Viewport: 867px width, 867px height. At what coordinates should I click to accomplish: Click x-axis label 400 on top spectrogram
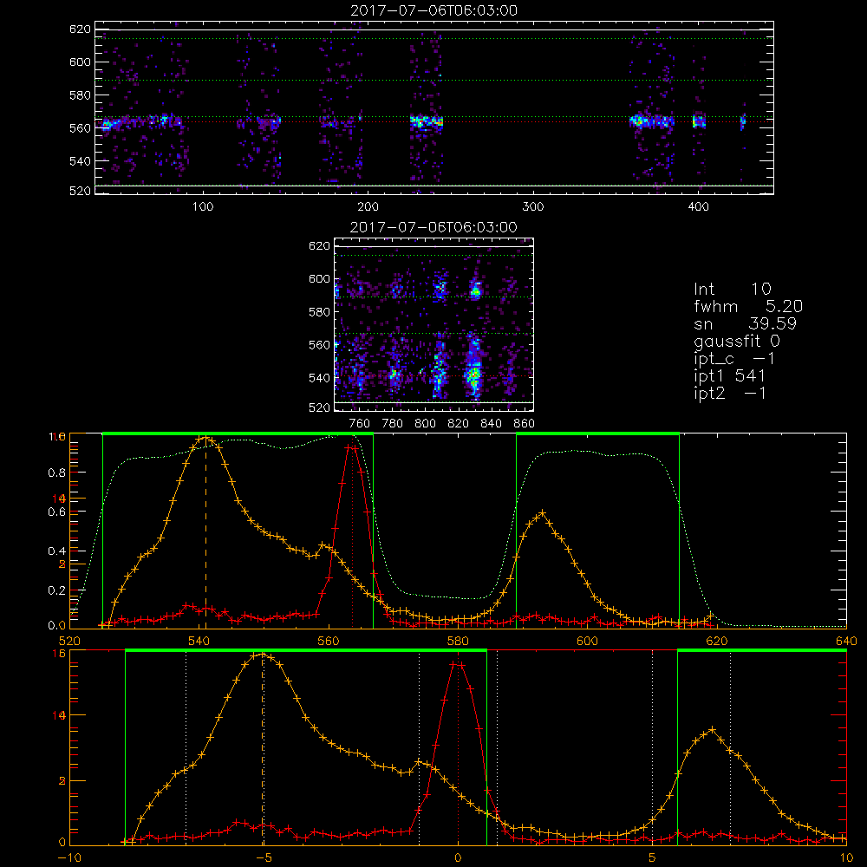tap(698, 207)
